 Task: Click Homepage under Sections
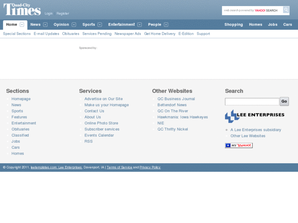click(21, 99)
